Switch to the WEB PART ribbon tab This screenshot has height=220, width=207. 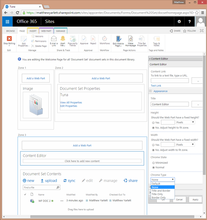(x=46, y=31)
